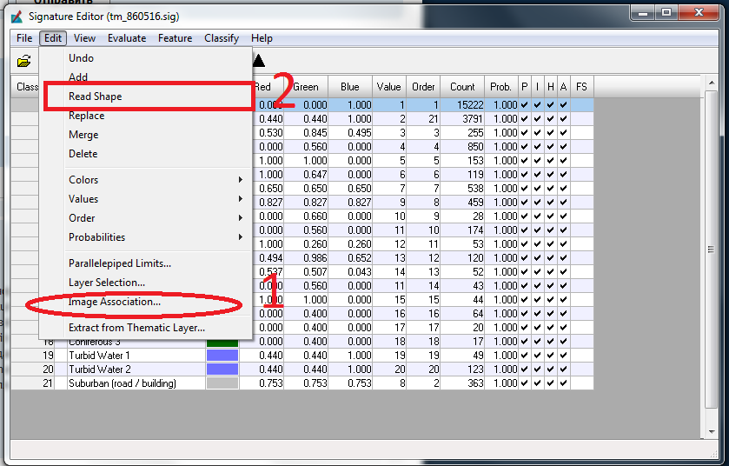This screenshot has width=729, height=466.
Task: Click the Prob. column header
Action: [500, 87]
